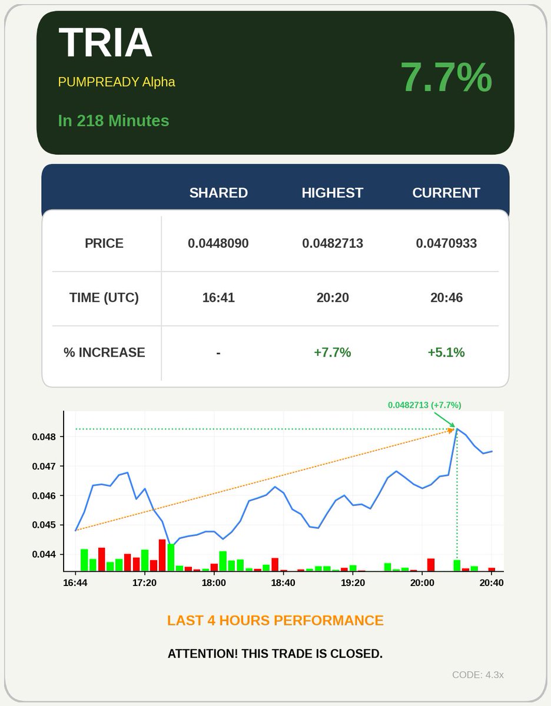The height and width of the screenshot is (706, 551).
Task: Select shared price 0.0448090
Action: [218, 244]
